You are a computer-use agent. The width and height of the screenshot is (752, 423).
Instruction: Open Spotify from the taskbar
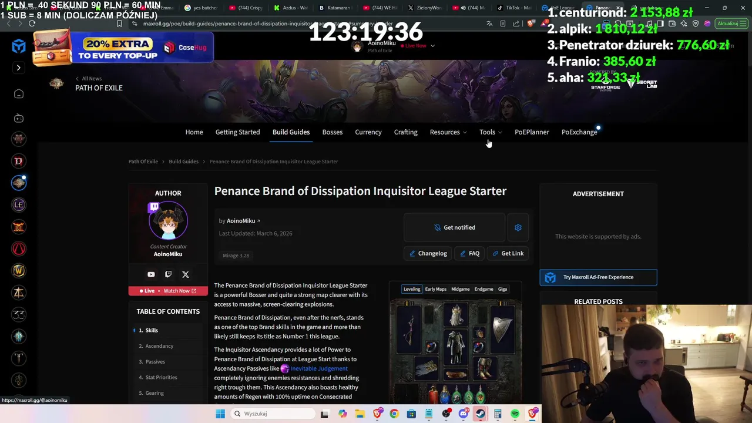pos(515,414)
